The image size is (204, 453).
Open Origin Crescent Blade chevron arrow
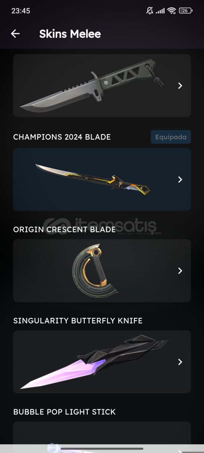tap(180, 271)
